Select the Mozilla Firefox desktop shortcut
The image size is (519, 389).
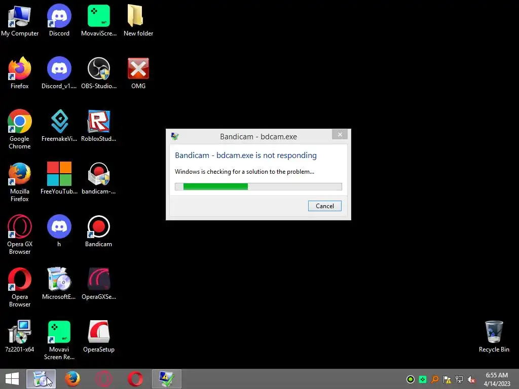tap(20, 182)
